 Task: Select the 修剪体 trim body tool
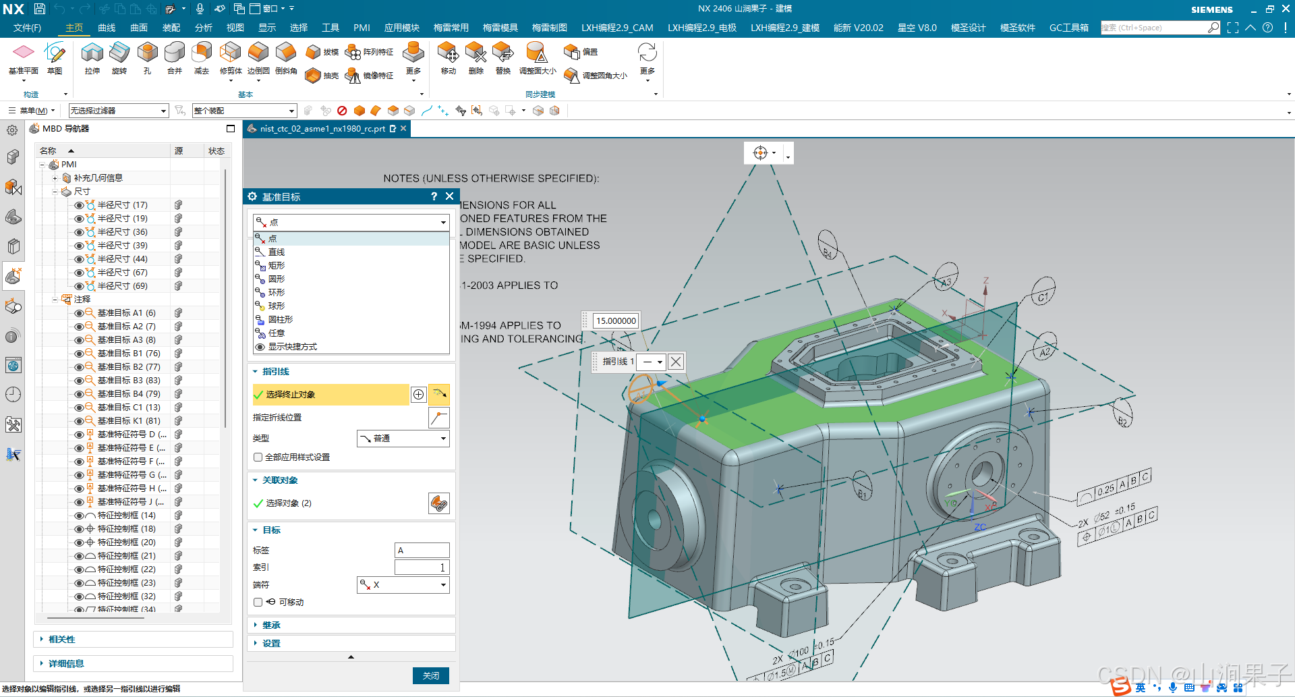coord(231,59)
